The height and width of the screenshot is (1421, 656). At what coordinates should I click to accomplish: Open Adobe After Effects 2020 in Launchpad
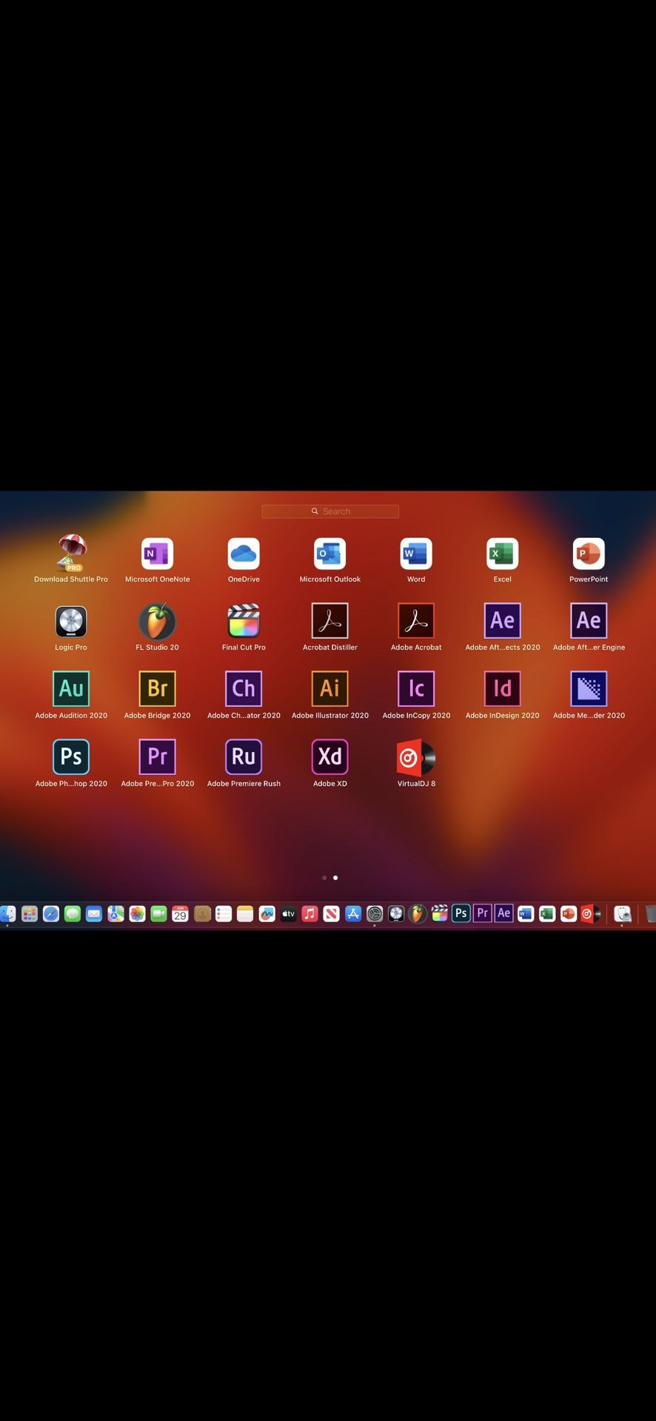503,621
